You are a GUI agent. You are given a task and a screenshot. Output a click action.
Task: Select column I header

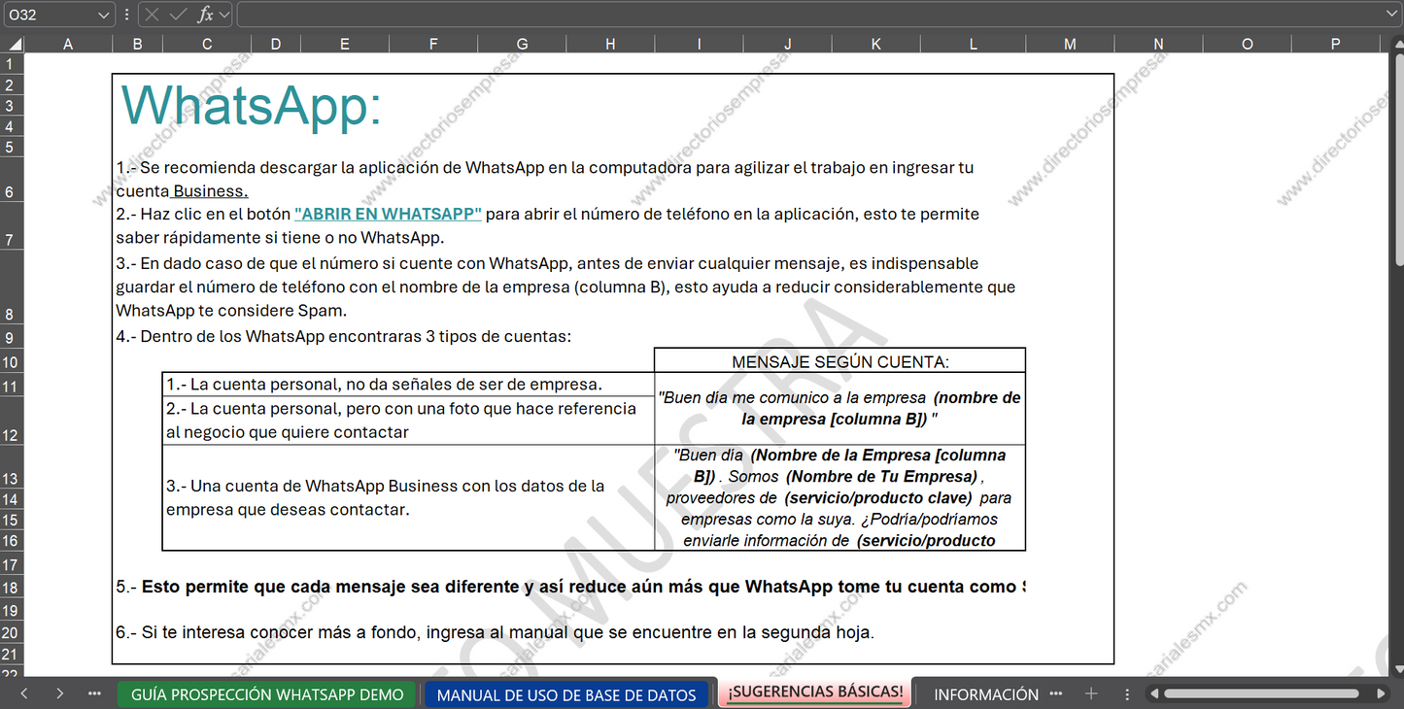[x=699, y=44]
